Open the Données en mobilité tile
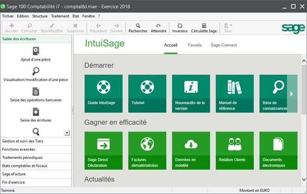 191,151
